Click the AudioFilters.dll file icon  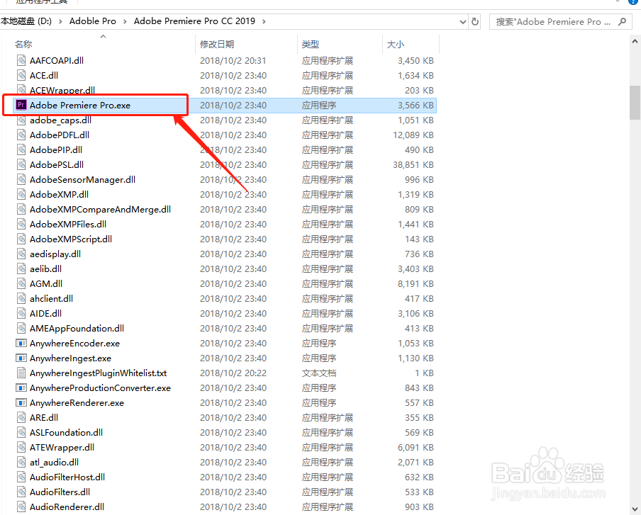tap(21, 492)
